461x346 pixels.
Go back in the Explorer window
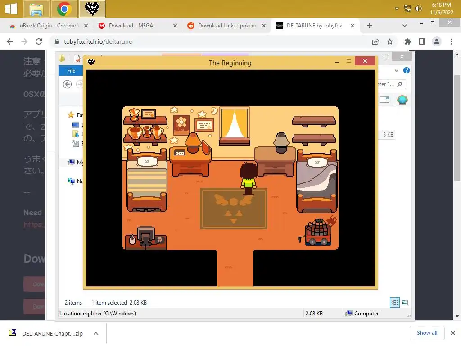click(x=68, y=84)
